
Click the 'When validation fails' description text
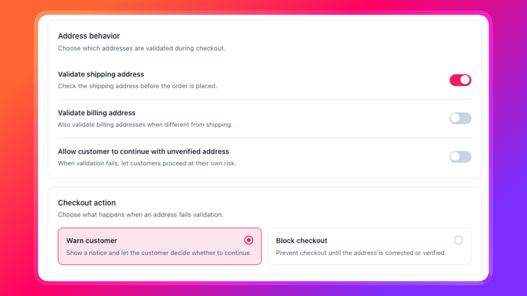(147, 163)
